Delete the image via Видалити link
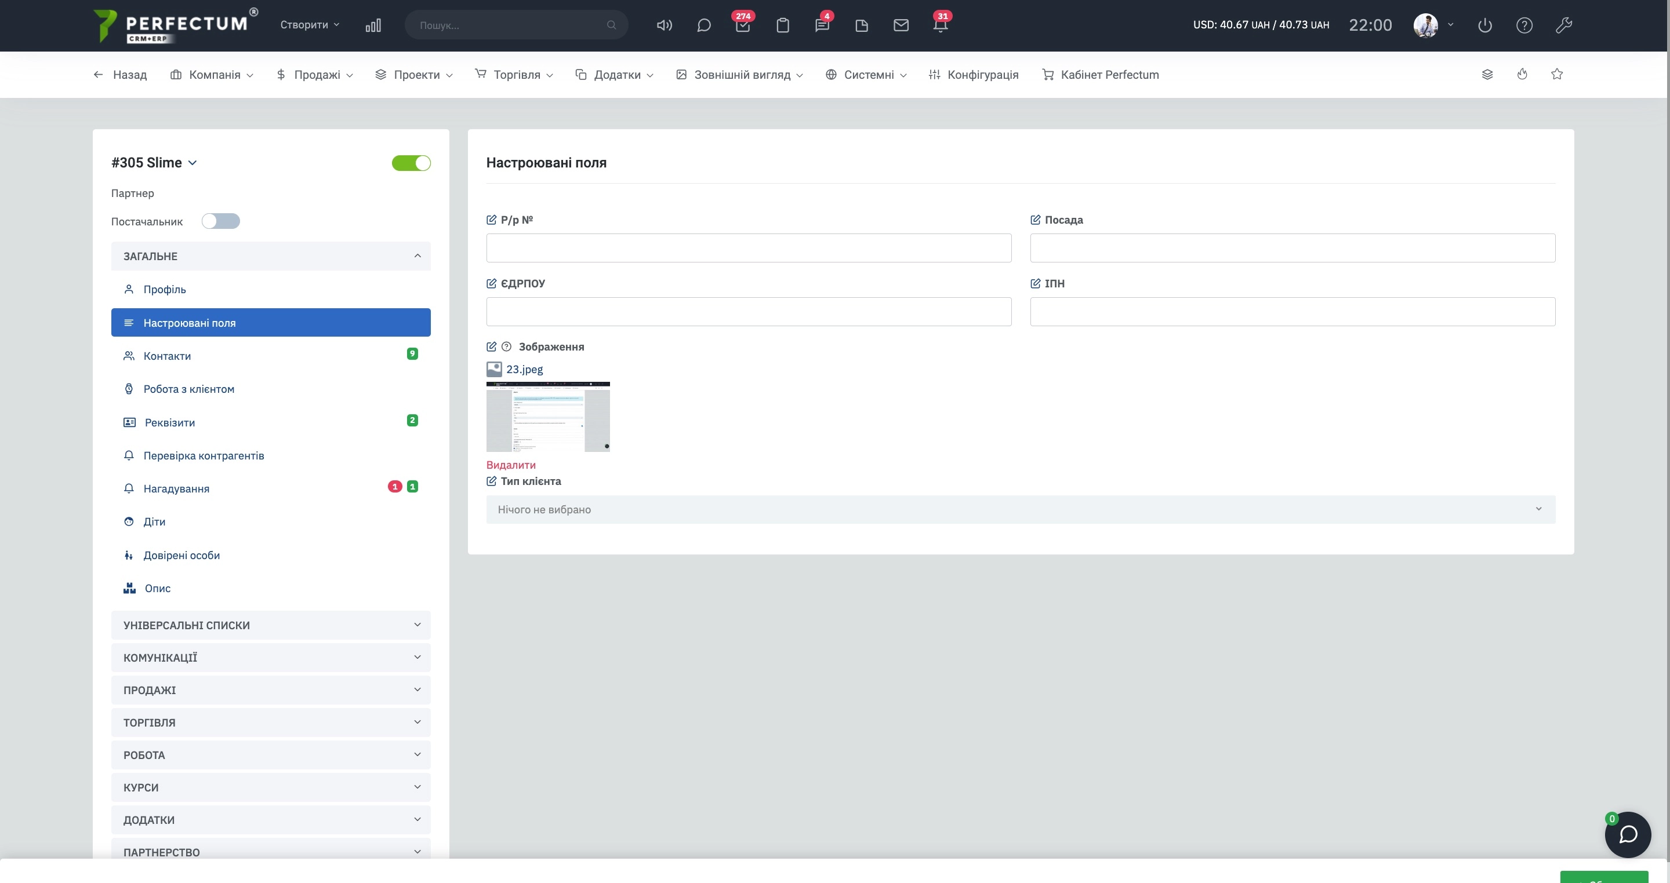Screen dimensions: 1670x883 pos(511,465)
